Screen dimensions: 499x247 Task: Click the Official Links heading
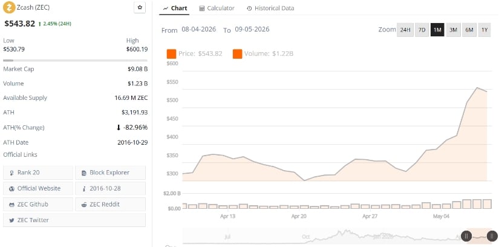[20, 154]
